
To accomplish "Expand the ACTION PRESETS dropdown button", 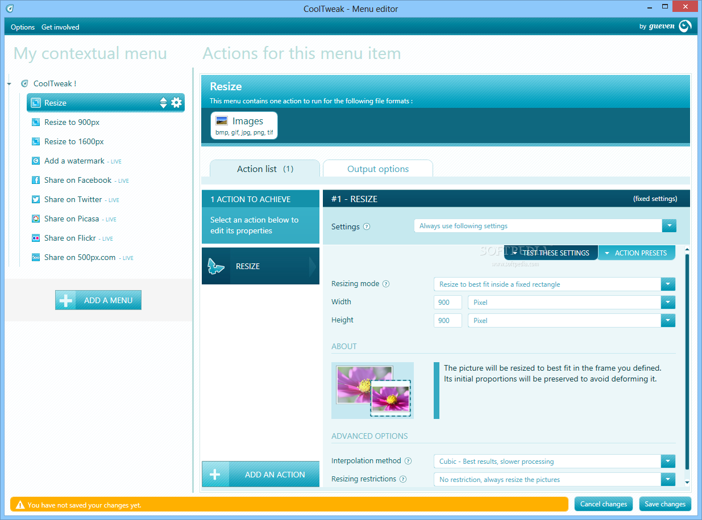I will pyautogui.click(x=636, y=253).
